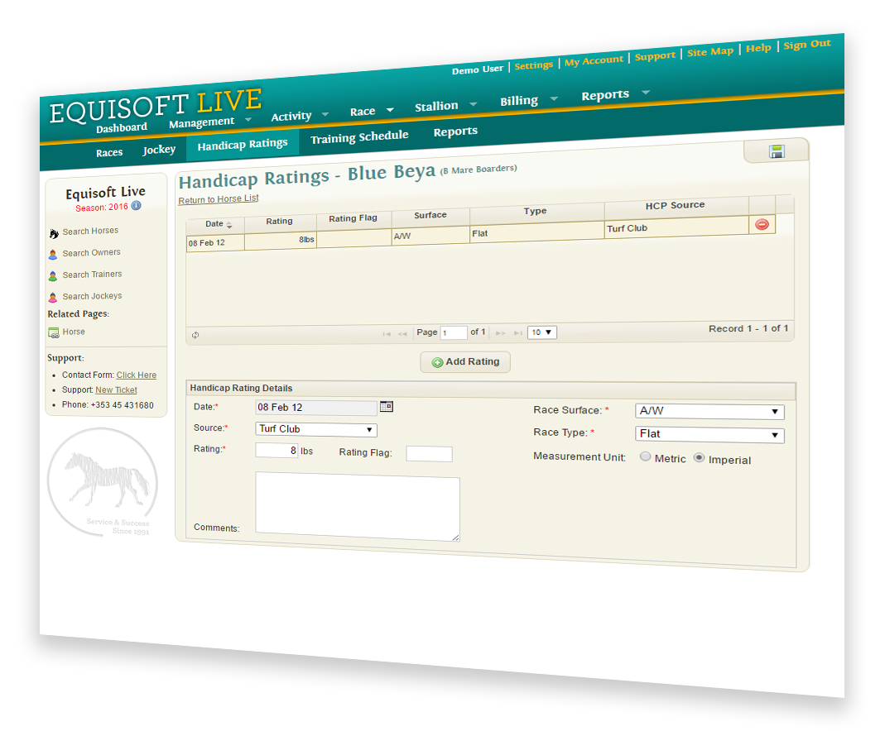Click the Search Owners person icon
Viewport: 885px width, 731px height.
click(52, 252)
